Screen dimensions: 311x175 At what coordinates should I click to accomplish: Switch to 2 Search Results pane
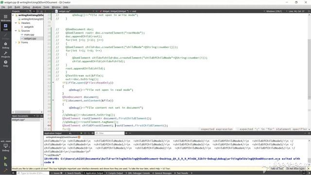(x=73, y=173)
